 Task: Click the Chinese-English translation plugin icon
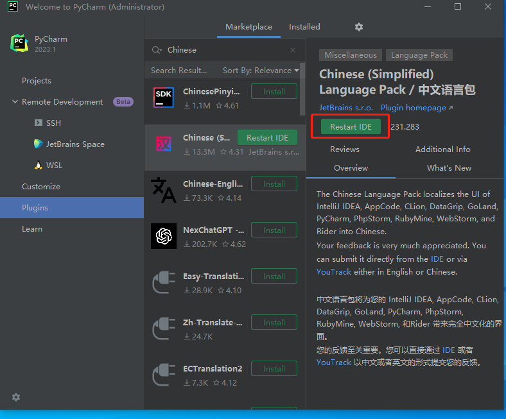(164, 190)
